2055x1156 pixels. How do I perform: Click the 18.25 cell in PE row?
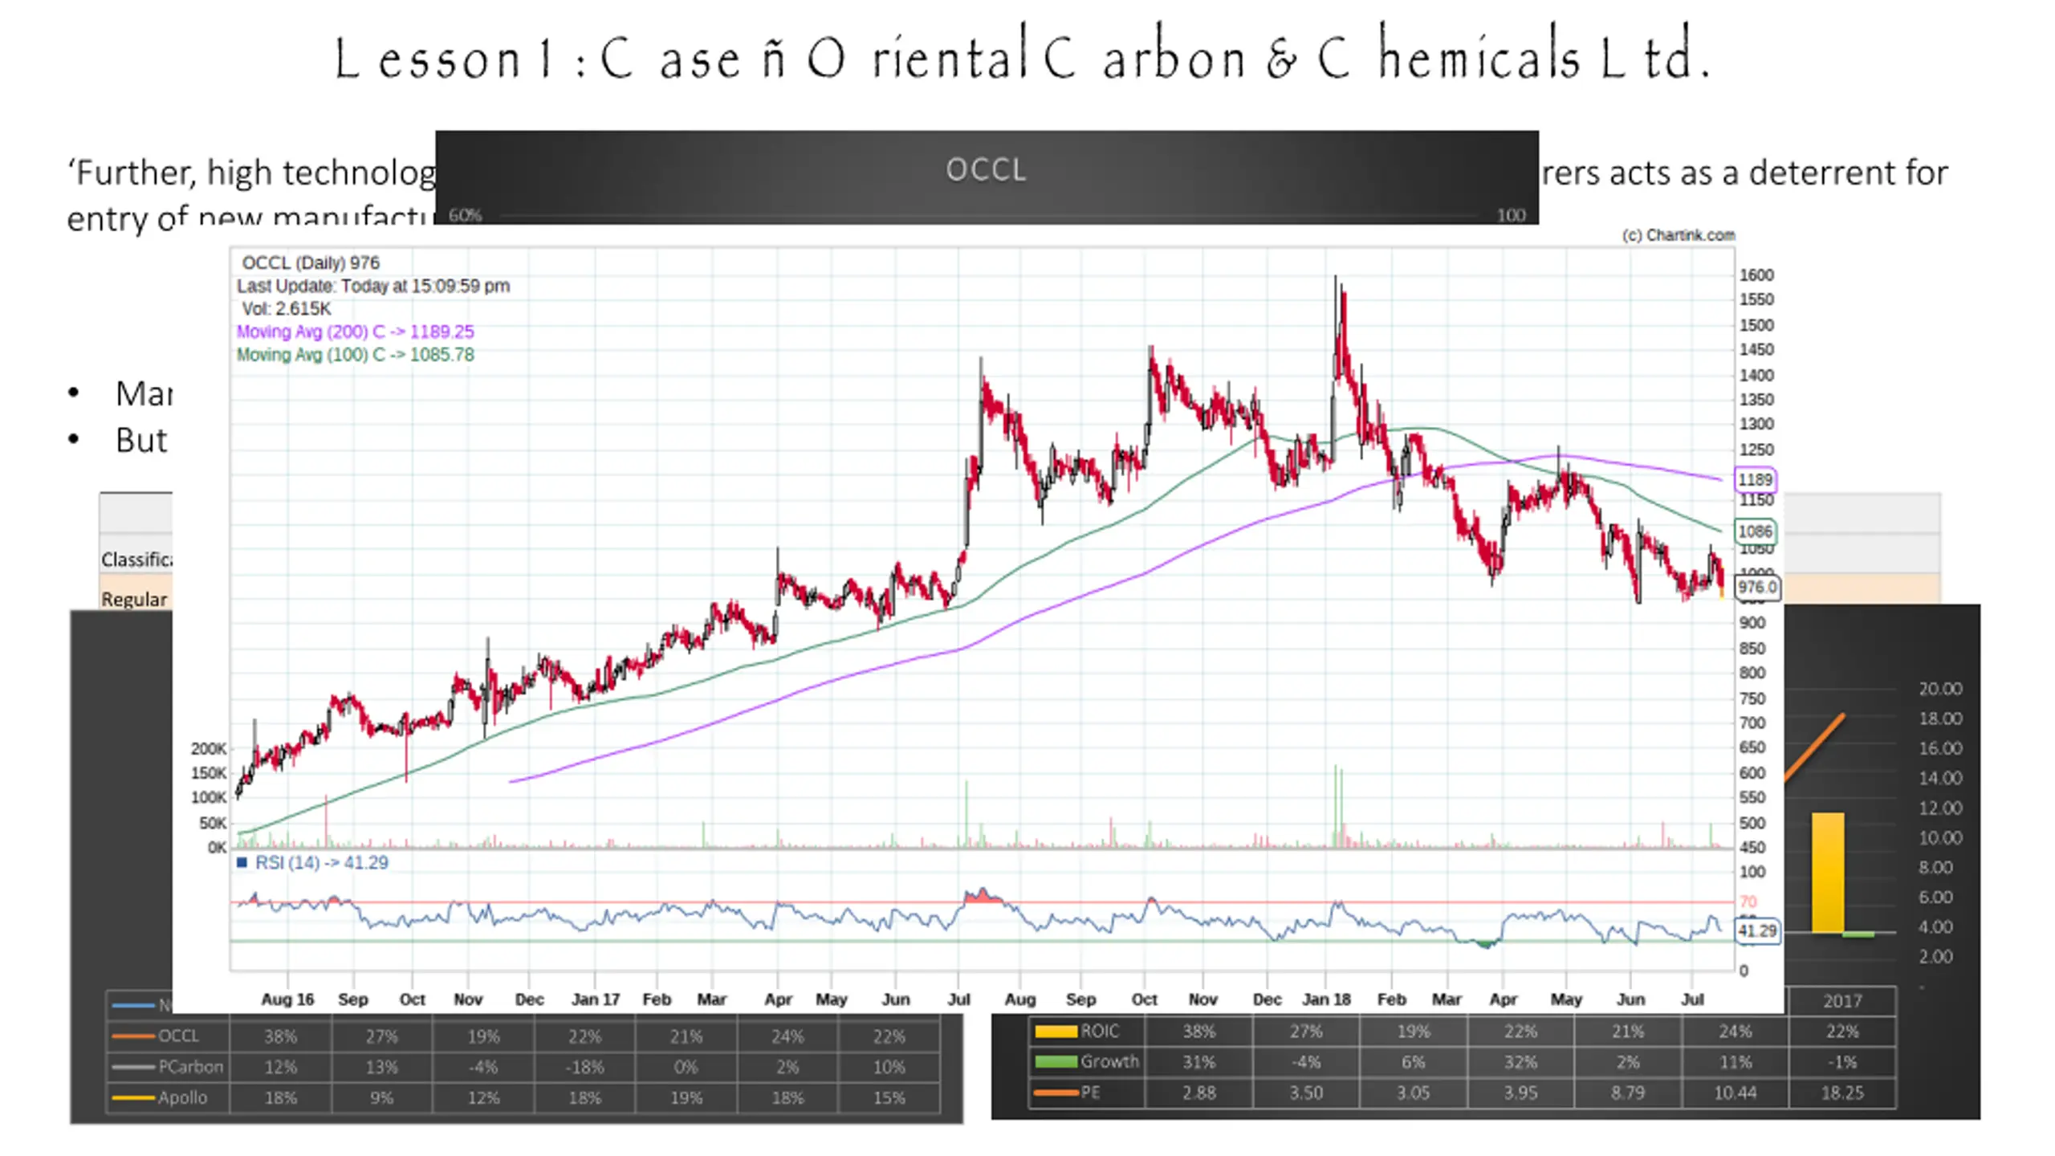[1842, 1093]
